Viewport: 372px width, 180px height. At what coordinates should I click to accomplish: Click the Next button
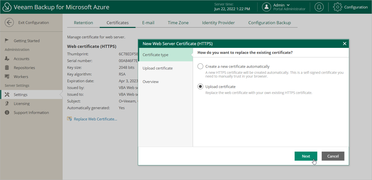click(306, 156)
